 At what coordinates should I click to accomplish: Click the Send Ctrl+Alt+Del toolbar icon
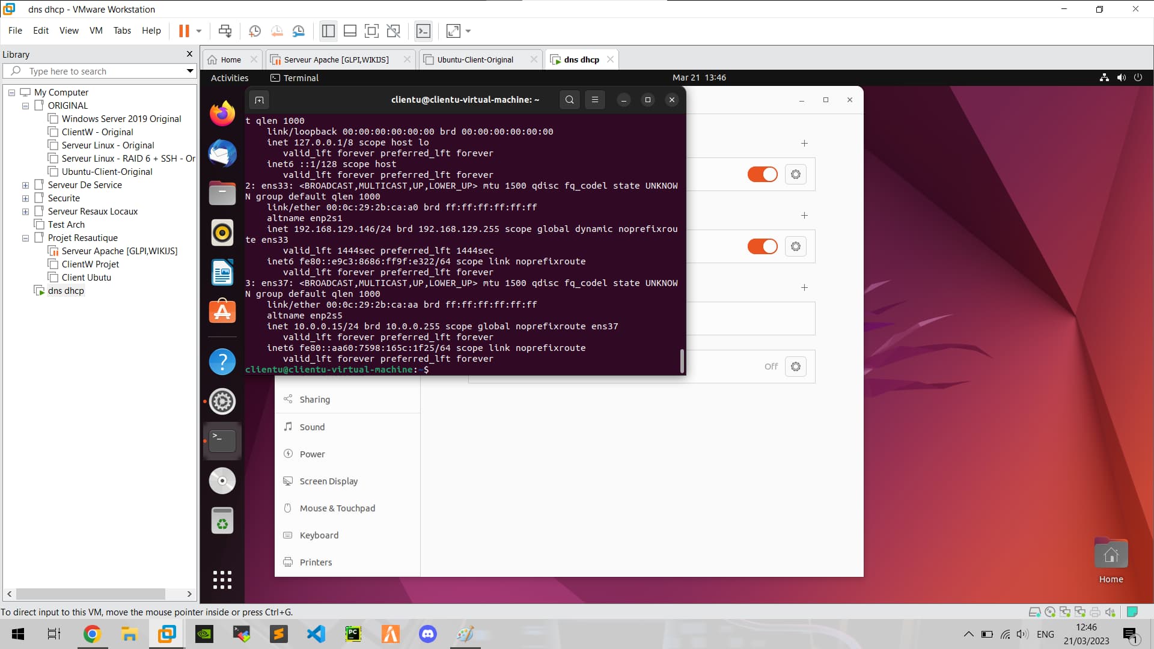click(x=225, y=31)
